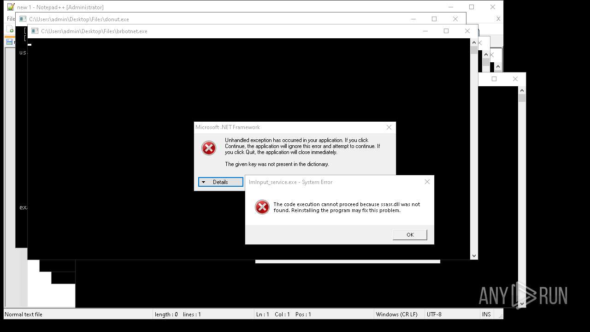
Task: Click 'Ln : 1 Col : 1 Pos : 1' status entry
Action: tap(283, 314)
